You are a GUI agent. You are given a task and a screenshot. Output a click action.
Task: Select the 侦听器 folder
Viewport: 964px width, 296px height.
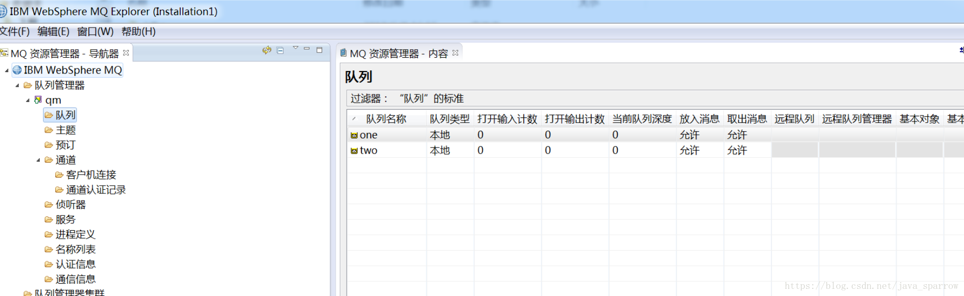point(70,205)
